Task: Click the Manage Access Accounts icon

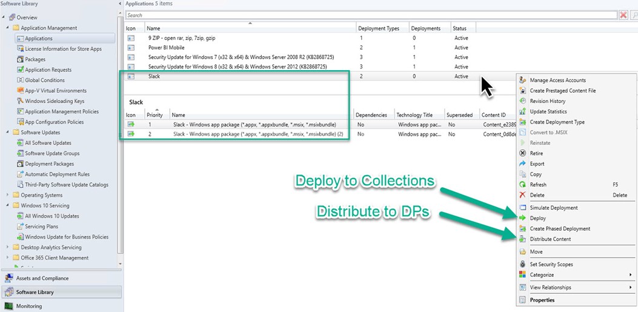Action: [523, 80]
